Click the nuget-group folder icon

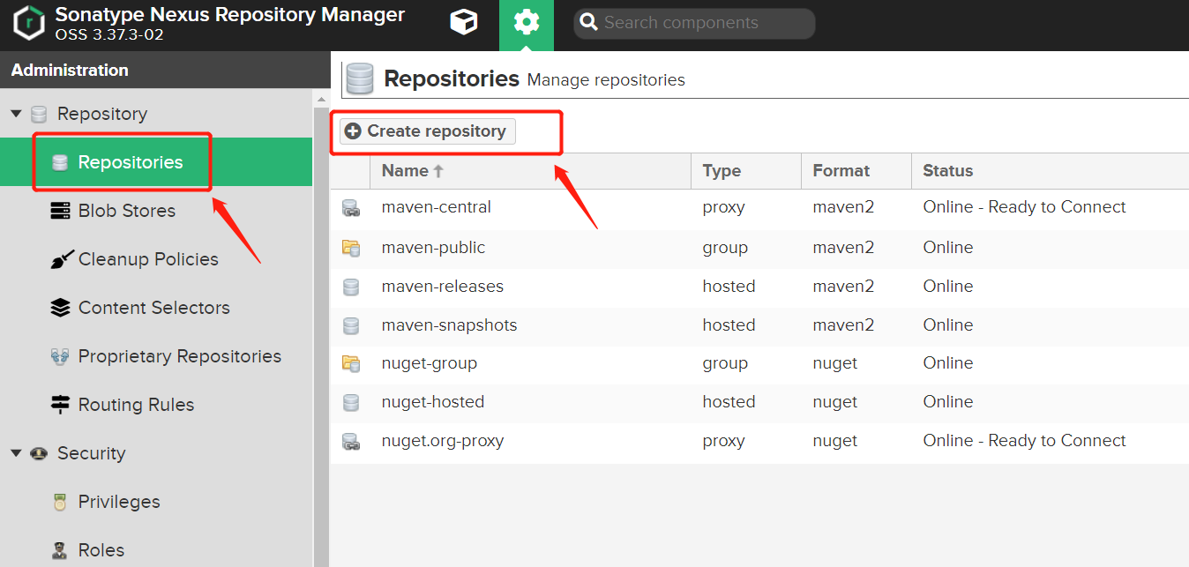pos(351,363)
